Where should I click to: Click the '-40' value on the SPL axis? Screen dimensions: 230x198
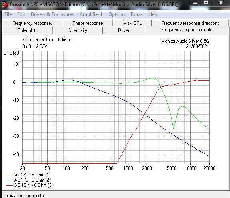[16, 154]
